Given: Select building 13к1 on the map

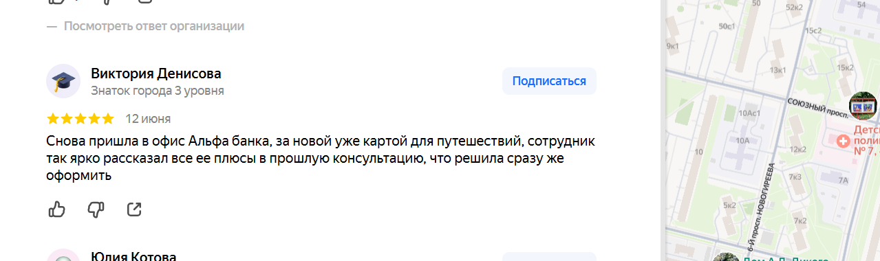Looking at the screenshot, I should coord(777,70).
